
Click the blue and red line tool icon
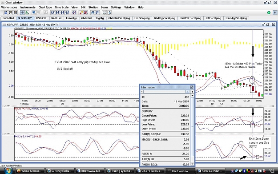tap(74, 12)
